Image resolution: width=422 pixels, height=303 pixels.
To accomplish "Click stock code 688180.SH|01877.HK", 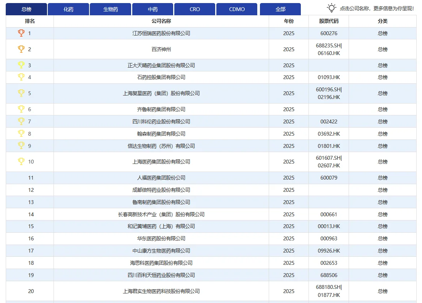I will point(329,291).
